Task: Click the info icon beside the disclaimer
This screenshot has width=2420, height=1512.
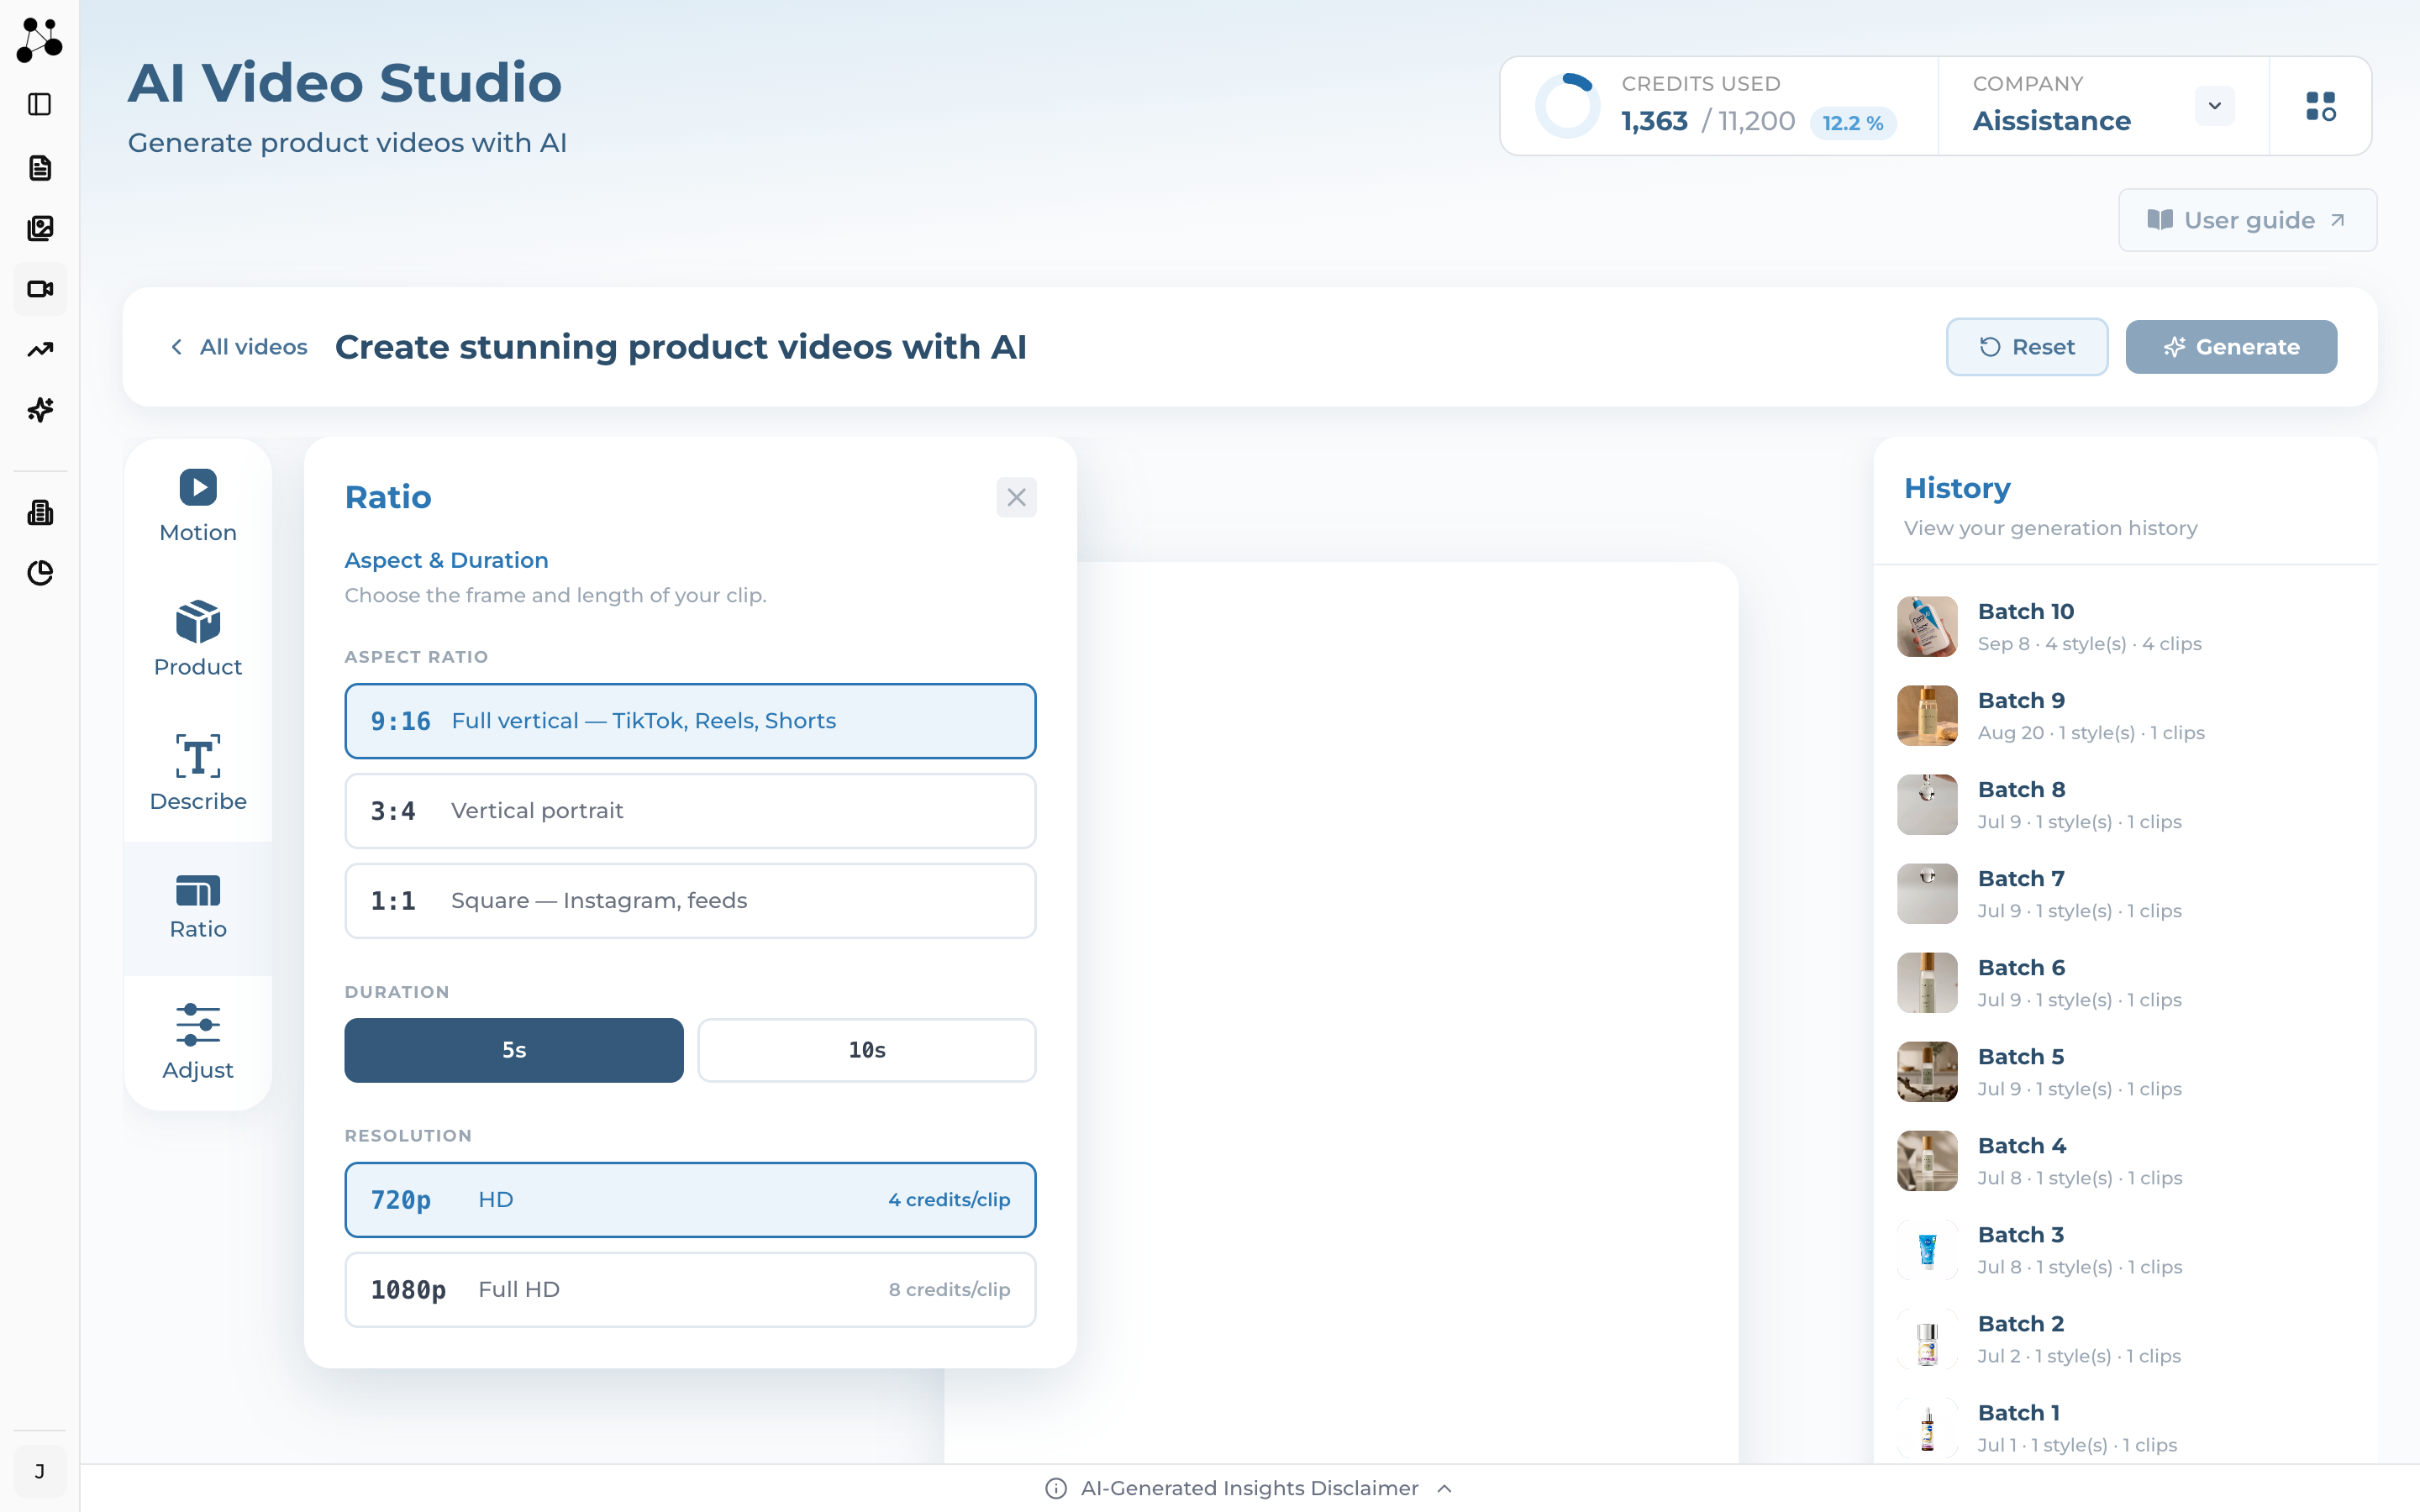Action: (x=1056, y=1488)
